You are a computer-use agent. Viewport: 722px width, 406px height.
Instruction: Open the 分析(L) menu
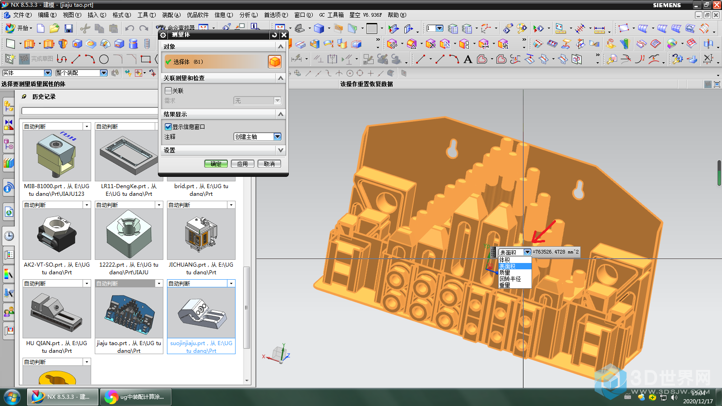coord(249,15)
